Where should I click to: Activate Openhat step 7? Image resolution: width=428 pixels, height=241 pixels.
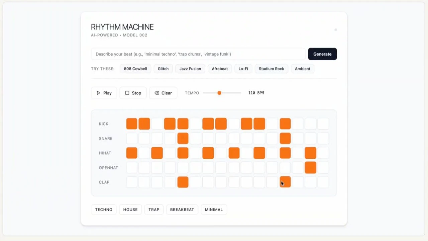tap(208, 168)
